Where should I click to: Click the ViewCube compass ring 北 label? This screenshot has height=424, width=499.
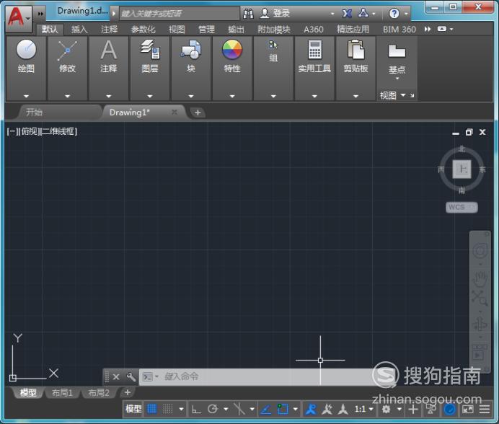coord(462,149)
